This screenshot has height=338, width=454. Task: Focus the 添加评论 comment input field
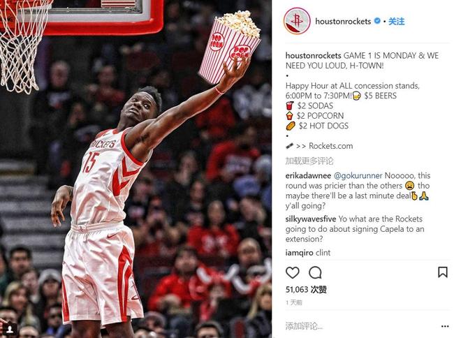(x=359, y=326)
